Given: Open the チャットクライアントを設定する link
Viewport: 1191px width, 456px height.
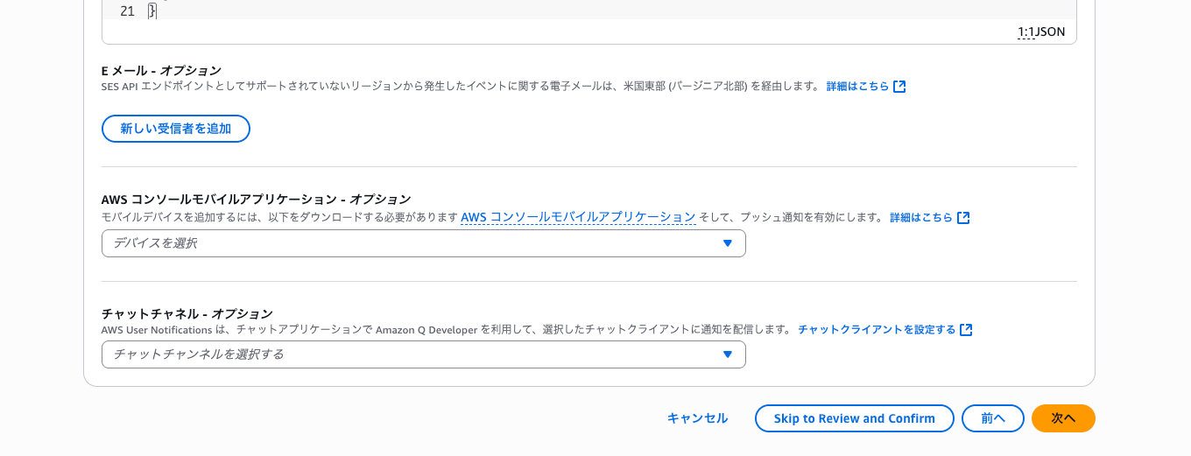Looking at the screenshot, I should pyautogui.click(x=876, y=330).
